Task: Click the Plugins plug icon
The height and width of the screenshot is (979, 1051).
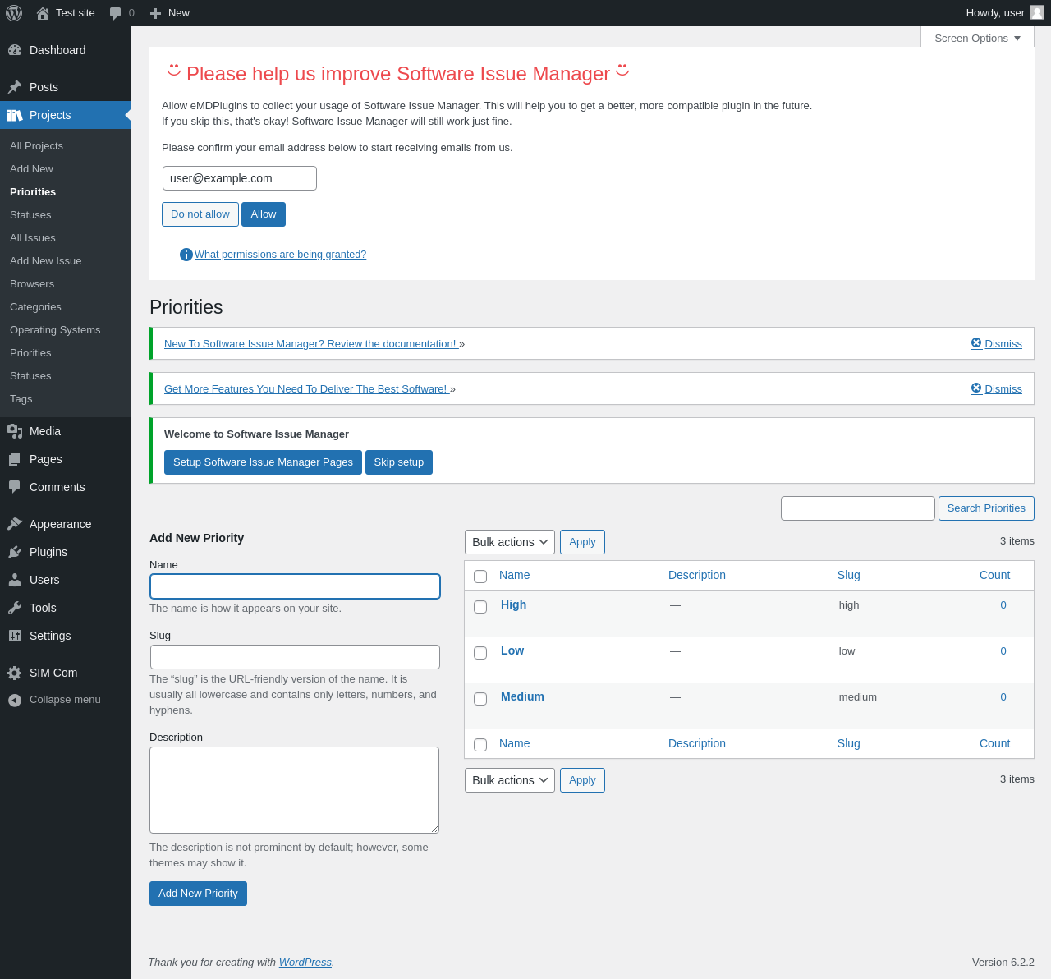Action: [x=15, y=552]
